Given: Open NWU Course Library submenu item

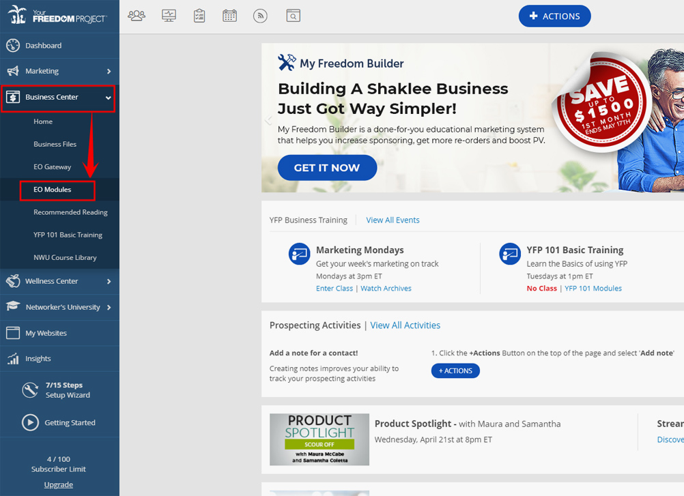Looking at the screenshot, I should pos(65,258).
